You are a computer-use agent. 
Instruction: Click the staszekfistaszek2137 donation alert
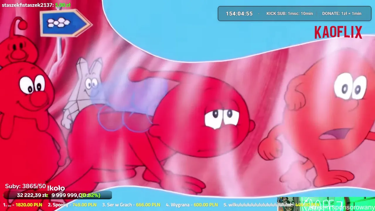(36, 5)
